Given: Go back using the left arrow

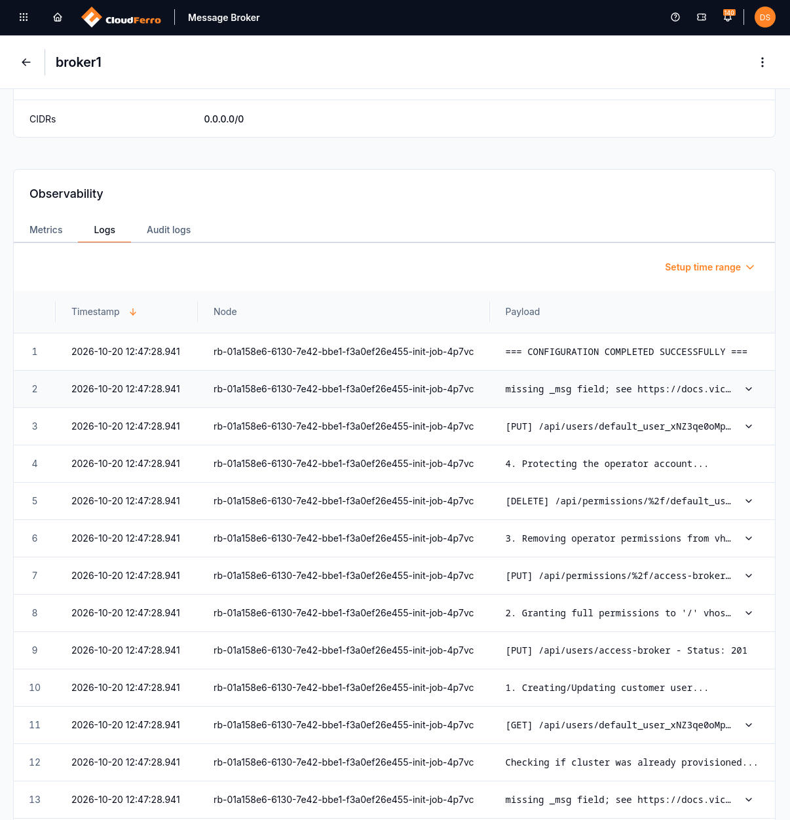Looking at the screenshot, I should (x=26, y=62).
